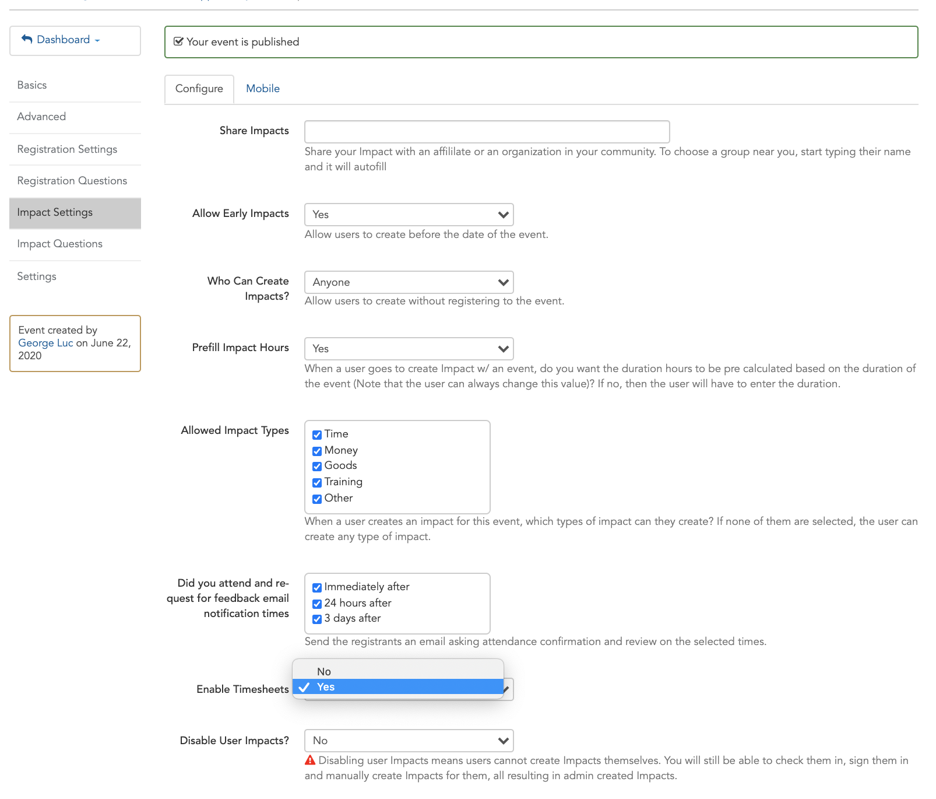Toggle the Money impact type checkbox
936x799 pixels.
317,451
